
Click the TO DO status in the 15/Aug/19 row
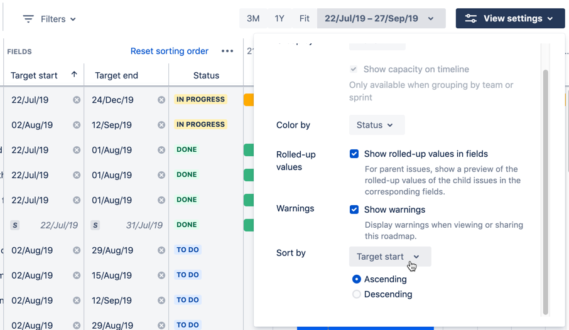[x=188, y=275]
